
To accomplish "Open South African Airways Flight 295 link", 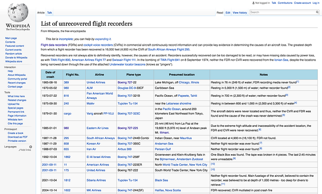I will tap(169, 49).
